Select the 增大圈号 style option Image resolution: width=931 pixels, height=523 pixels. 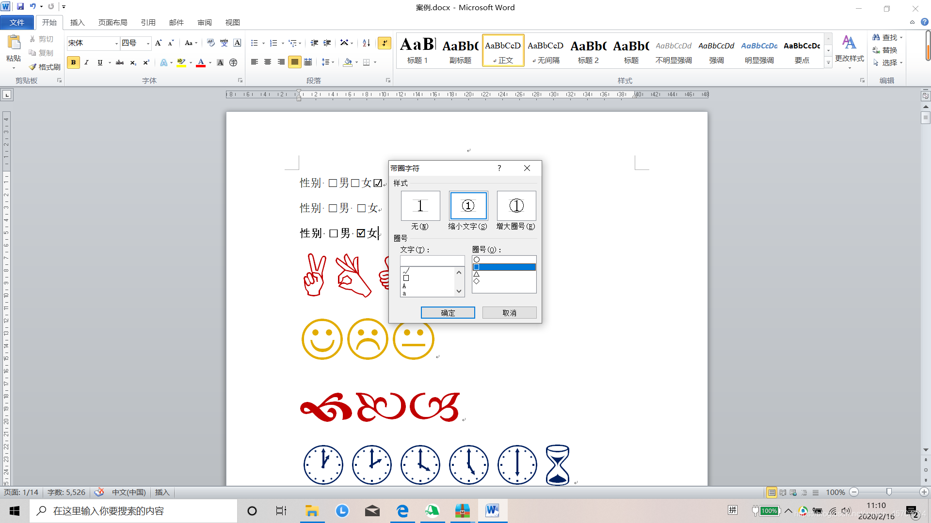[x=516, y=206]
